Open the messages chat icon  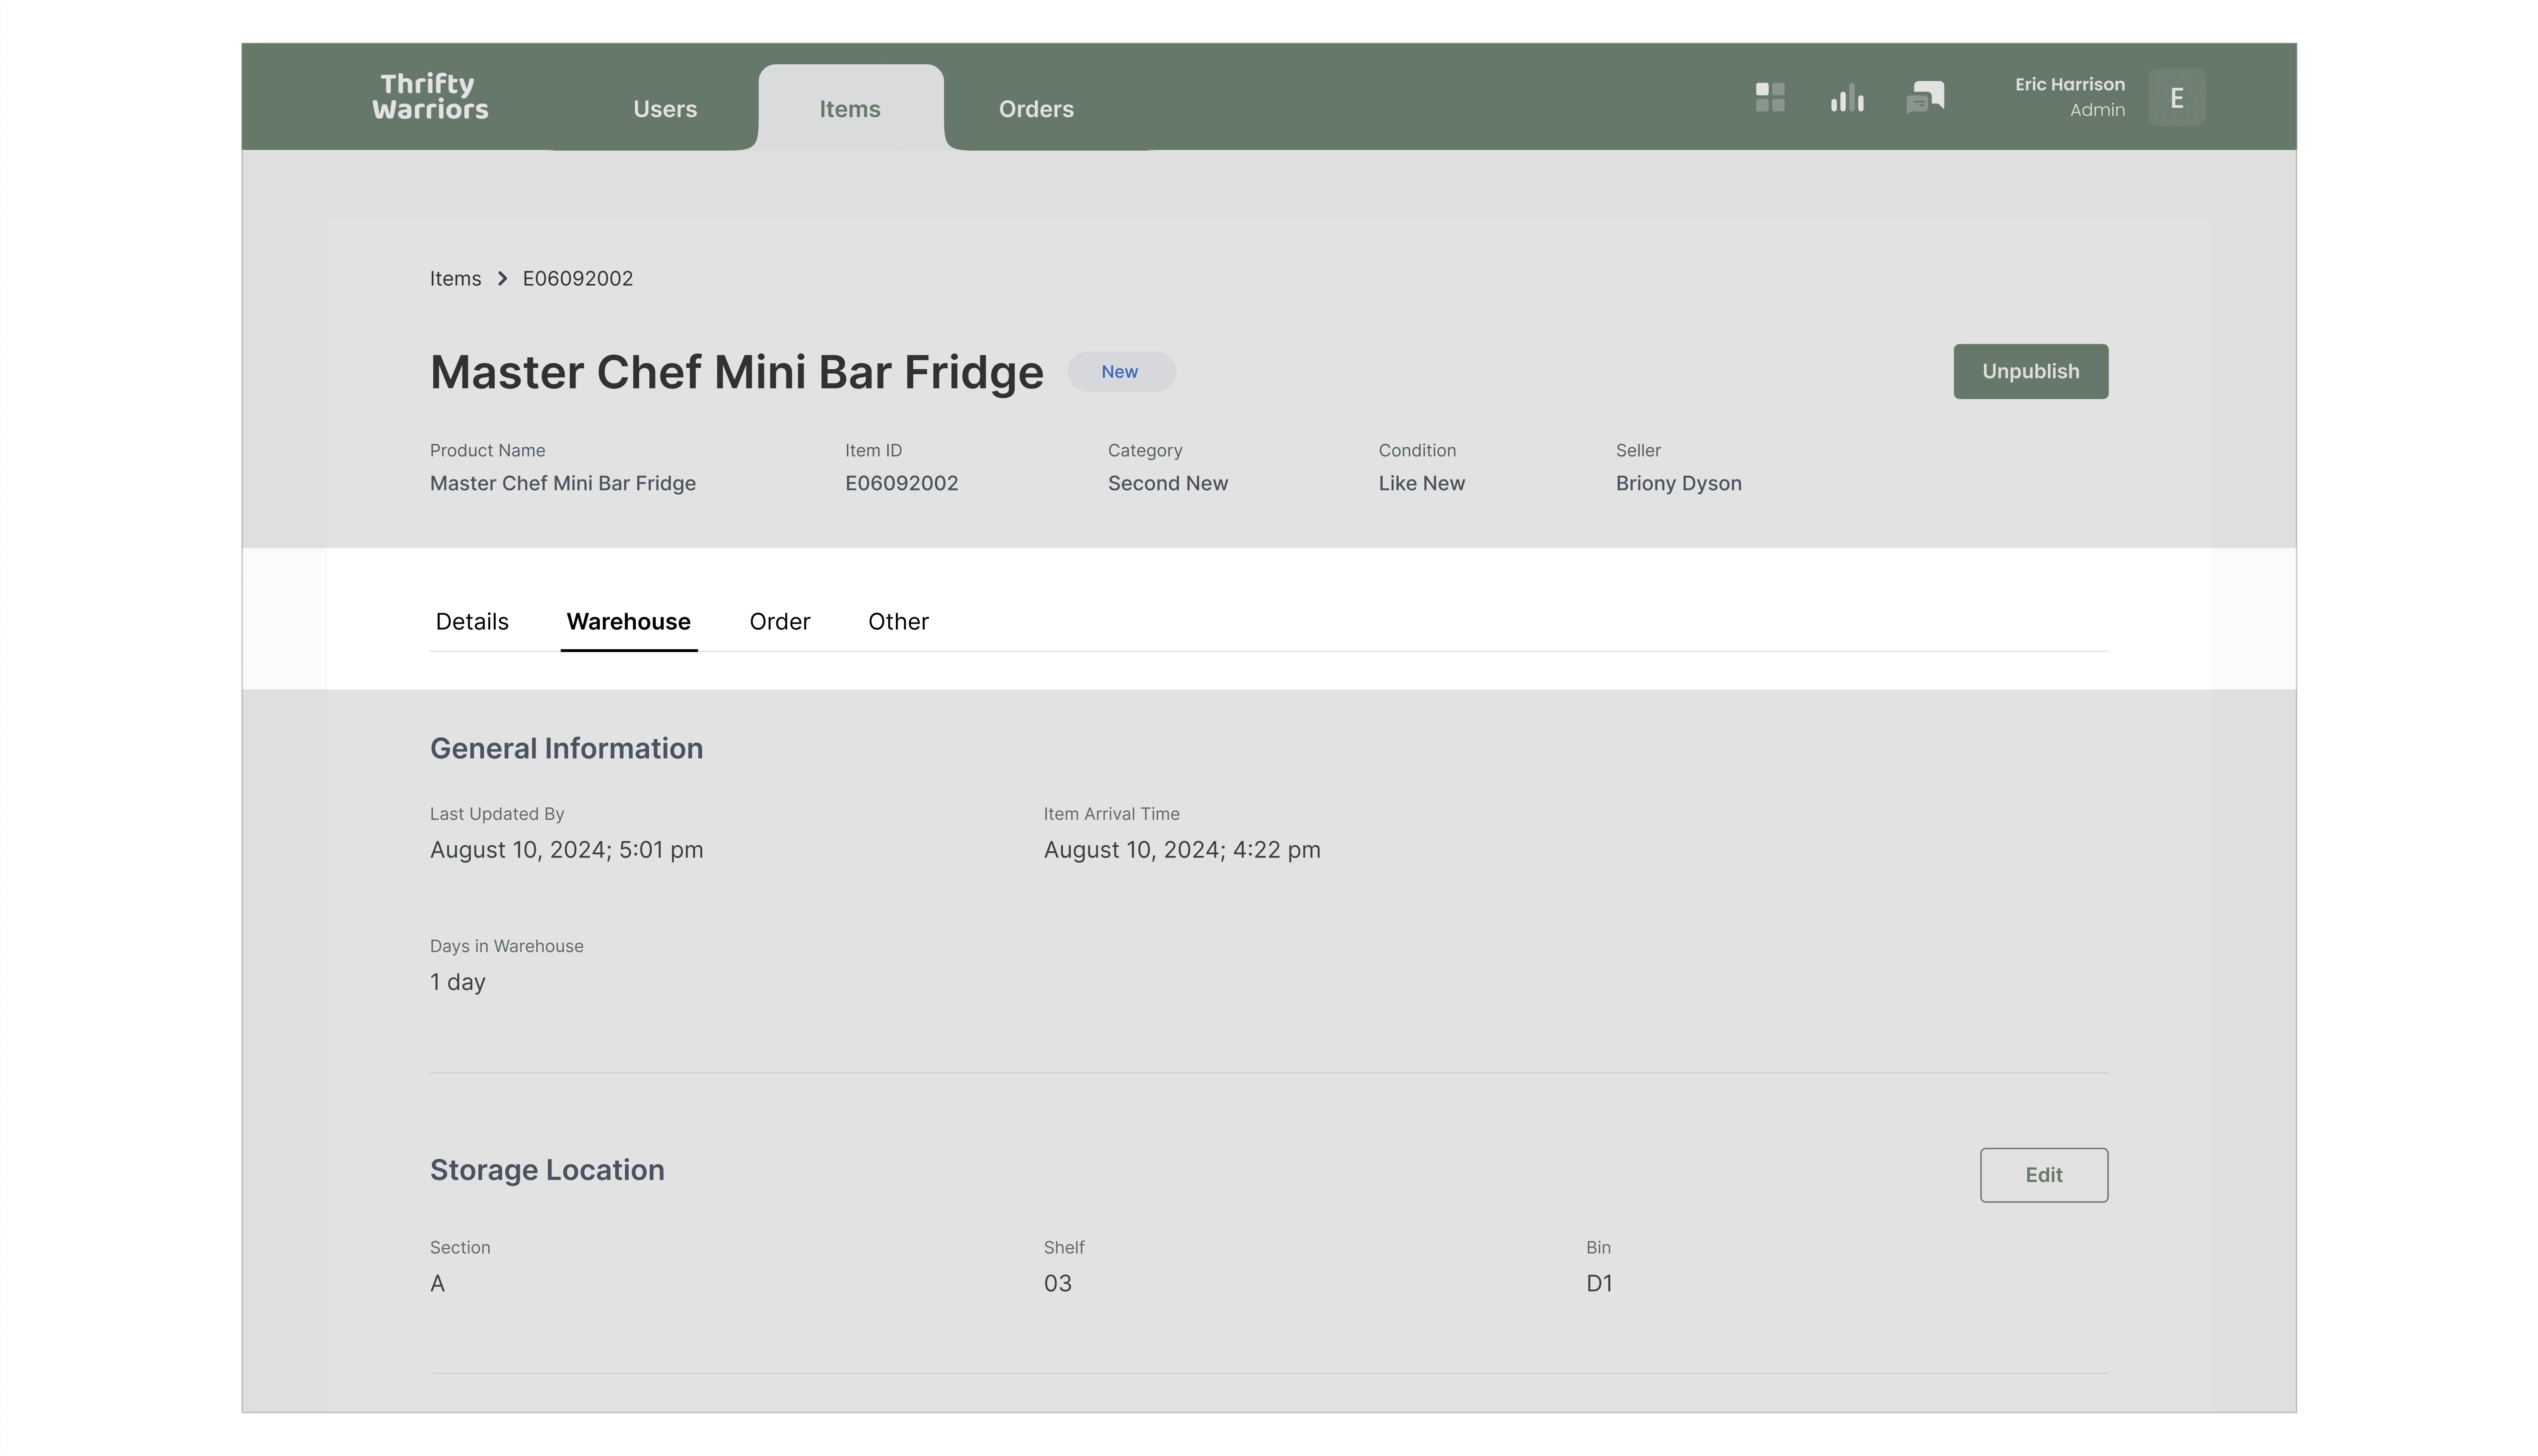1925,97
